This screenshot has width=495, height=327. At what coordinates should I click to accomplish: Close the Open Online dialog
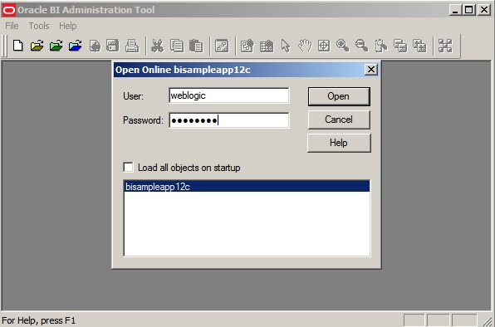pyautogui.click(x=371, y=70)
